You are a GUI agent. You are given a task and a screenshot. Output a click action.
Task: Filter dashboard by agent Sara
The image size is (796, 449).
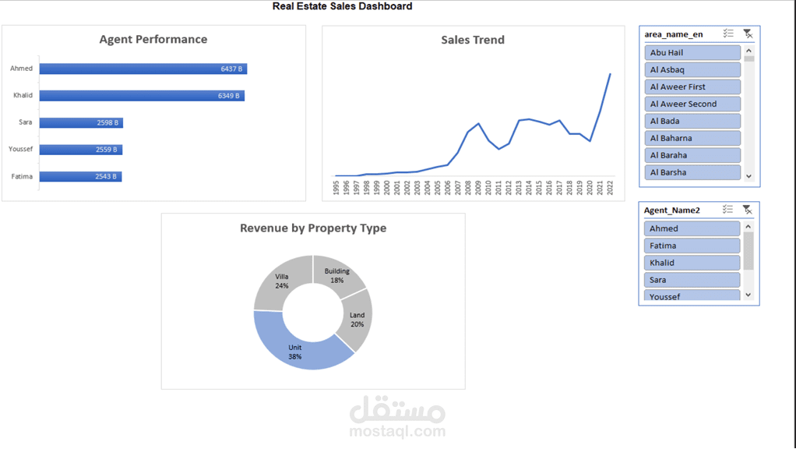[692, 280]
